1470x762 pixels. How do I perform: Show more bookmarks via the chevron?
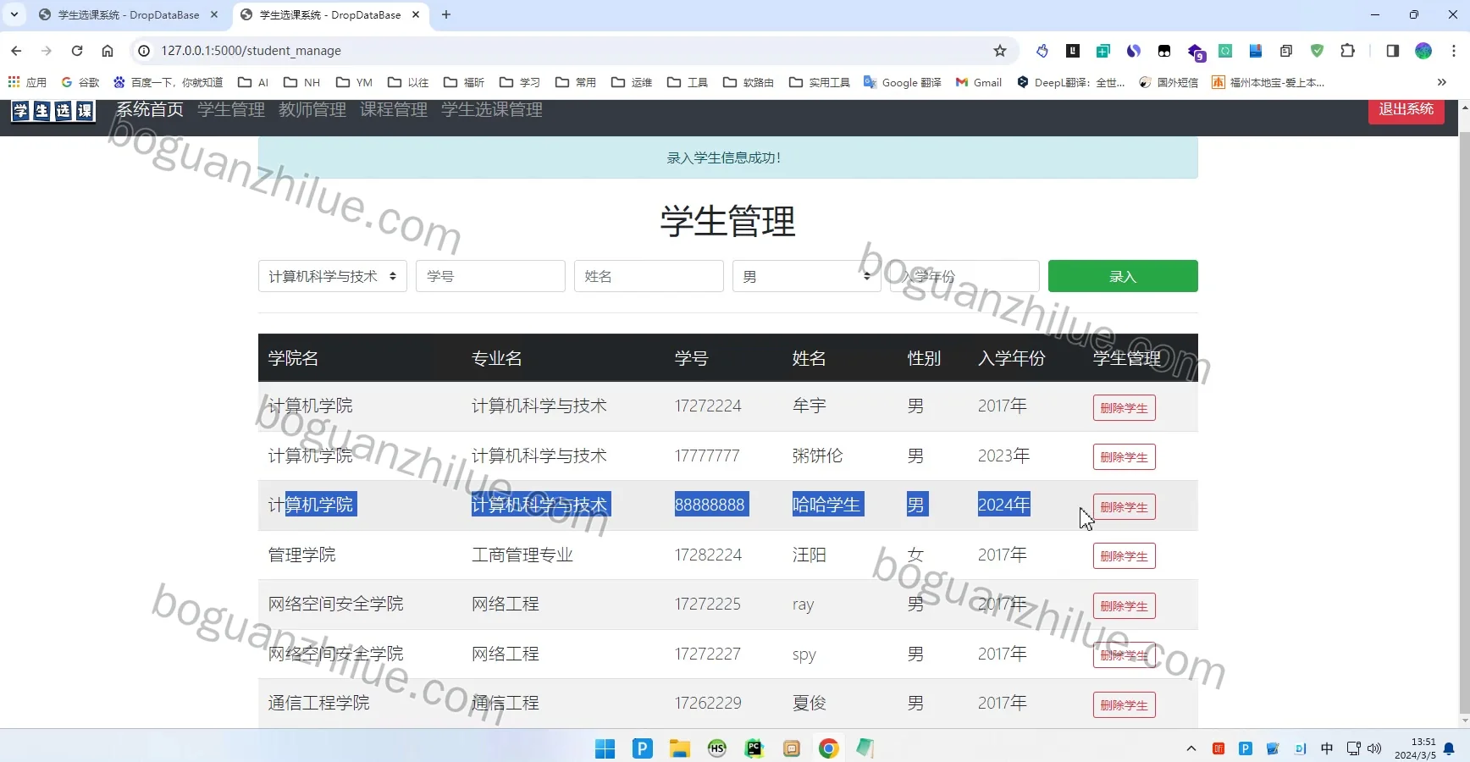point(1442,82)
